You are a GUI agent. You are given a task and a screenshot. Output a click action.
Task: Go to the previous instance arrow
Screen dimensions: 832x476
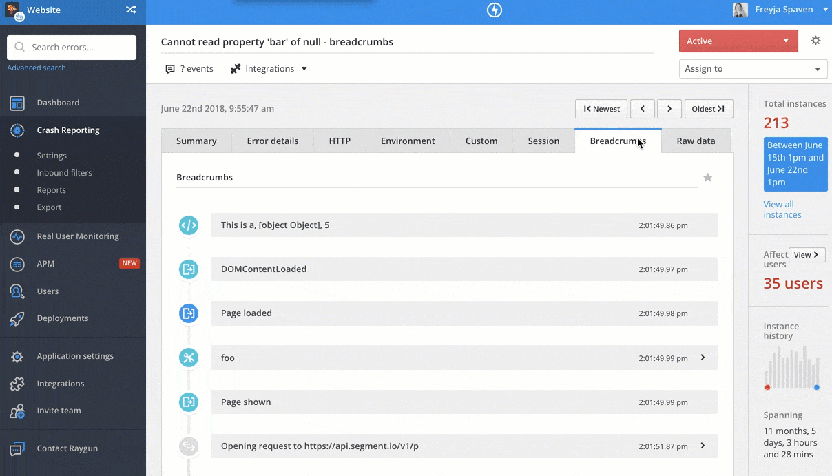click(643, 109)
